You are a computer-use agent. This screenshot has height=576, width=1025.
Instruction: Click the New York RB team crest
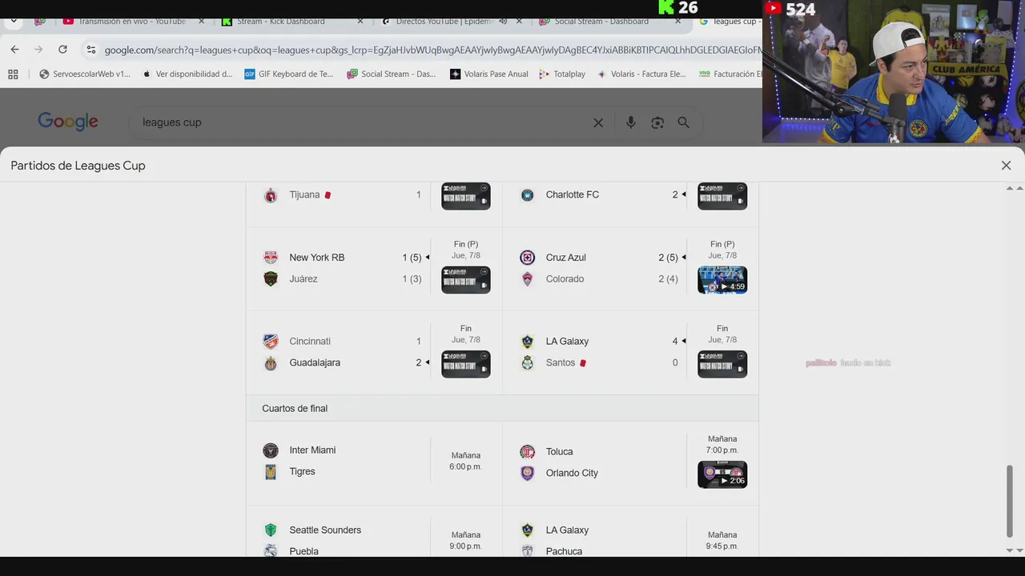coord(271,258)
